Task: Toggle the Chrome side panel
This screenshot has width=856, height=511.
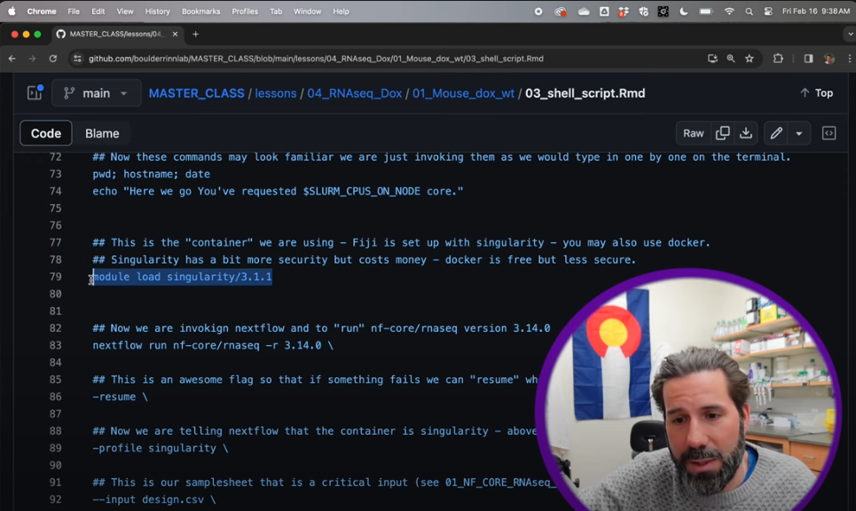Action: (x=808, y=59)
